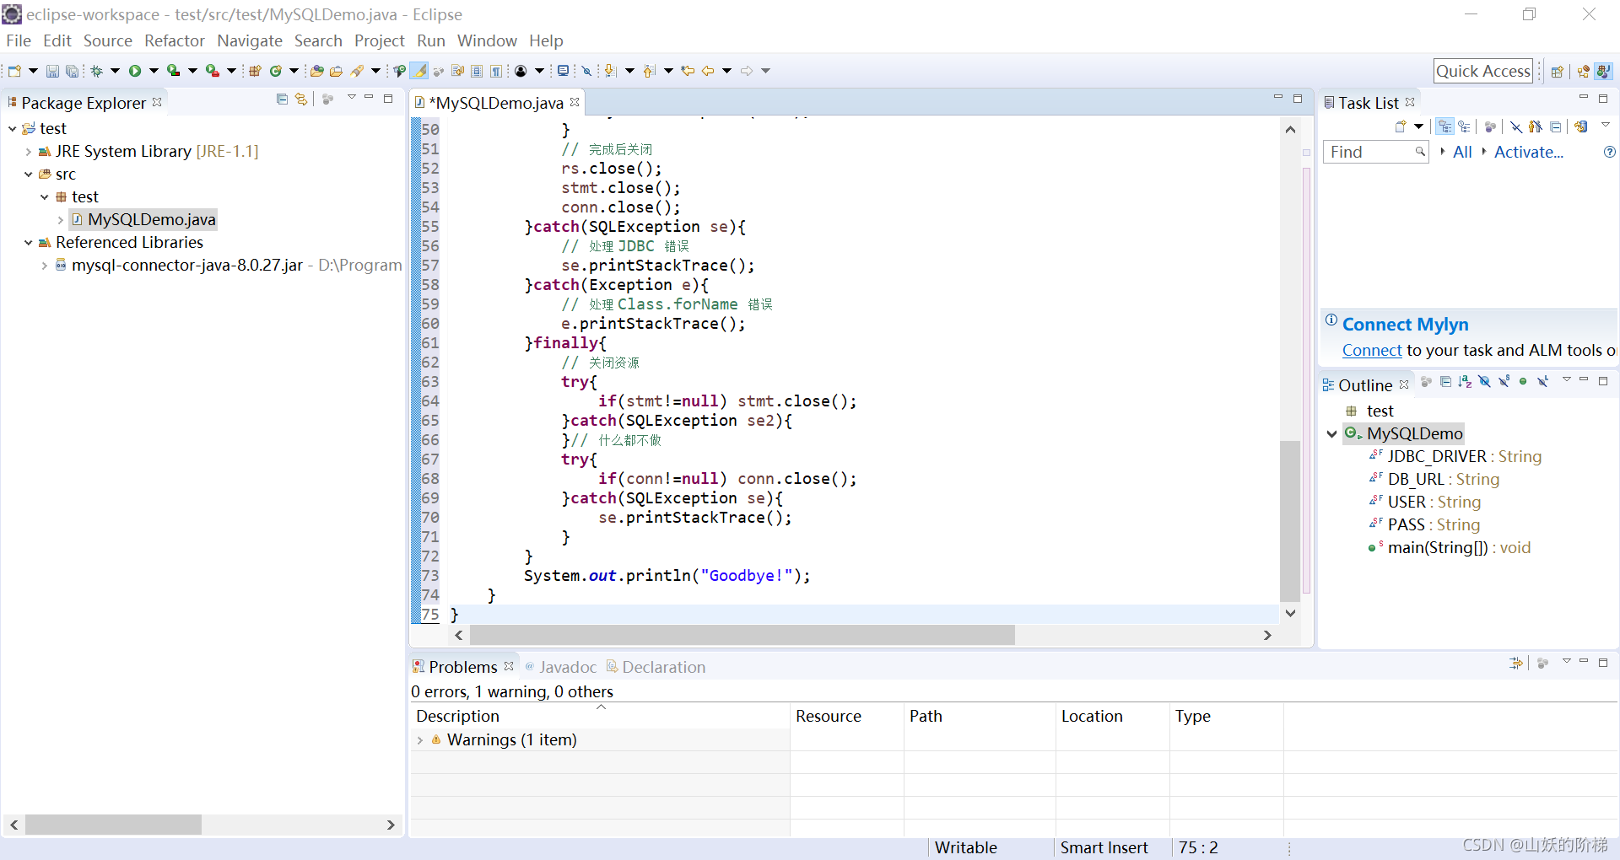This screenshot has height=860, width=1620.
Task: Open the Navigate menu
Action: (x=250, y=40)
